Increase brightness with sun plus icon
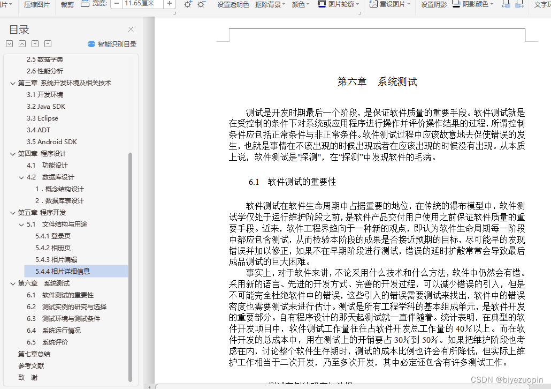Screen dimensions: 551x389 pyautogui.click(x=188, y=4)
